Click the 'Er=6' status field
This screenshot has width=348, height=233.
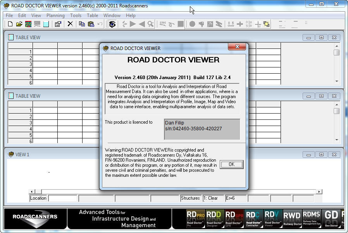[x=236, y=198]
